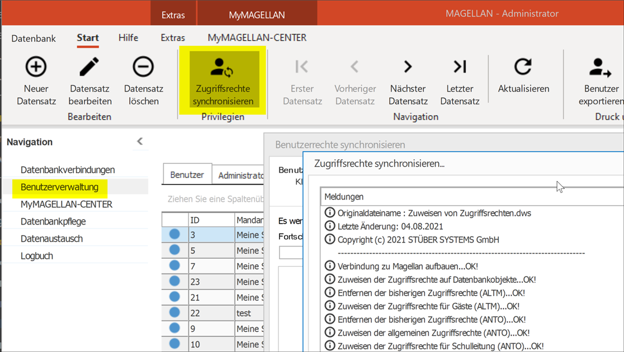Switch to the Start ribbon tab
The height and width of the screenshot is (352, 624).
click(x=88, y=38)
